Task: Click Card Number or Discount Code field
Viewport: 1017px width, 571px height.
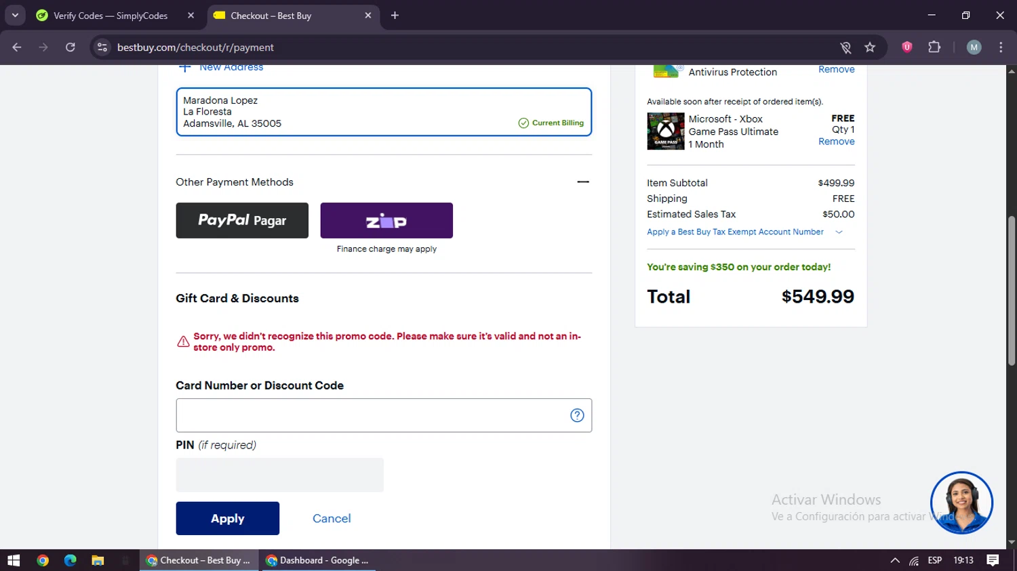Action: click(x=384, y=415)
